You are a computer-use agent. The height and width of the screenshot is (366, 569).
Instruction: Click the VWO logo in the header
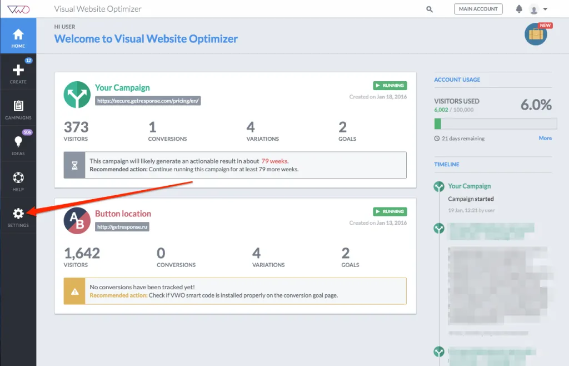point(18,9)
